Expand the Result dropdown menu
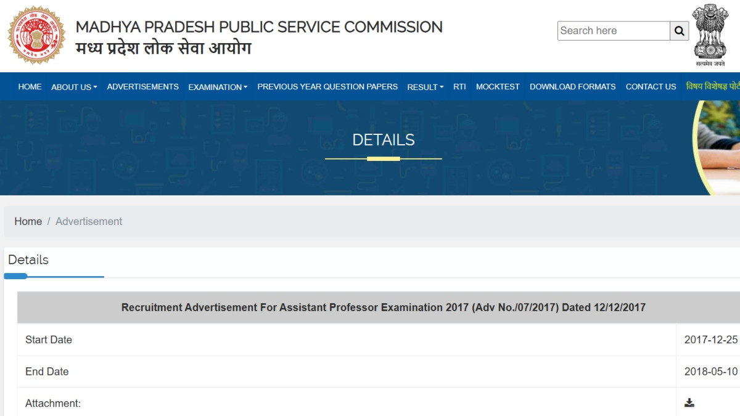This screenshot has width=740, height=416. pyautogui.click(x=425, y=87)
